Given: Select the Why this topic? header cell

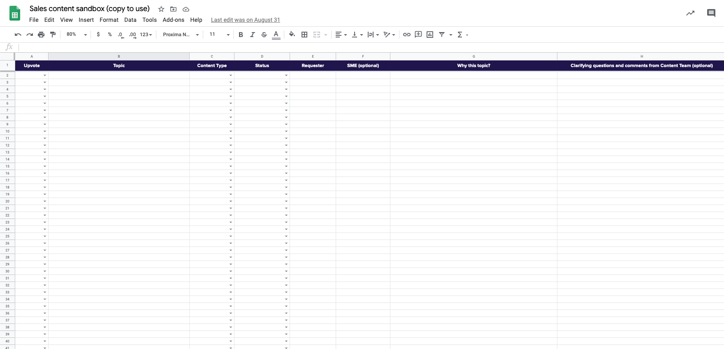Looking at the screenshot, I should (x=474, y=65).
